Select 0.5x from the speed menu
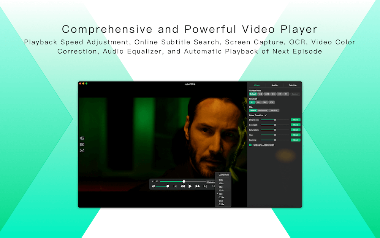This screenshot has height=238, width=380. 220,201
